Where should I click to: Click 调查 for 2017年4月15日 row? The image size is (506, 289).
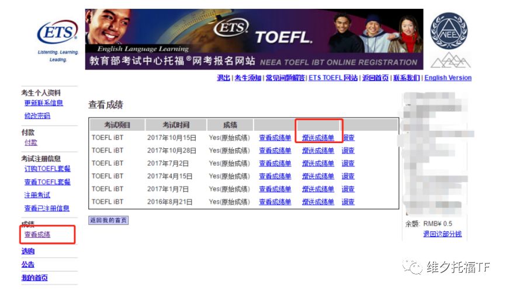[348, 176]
